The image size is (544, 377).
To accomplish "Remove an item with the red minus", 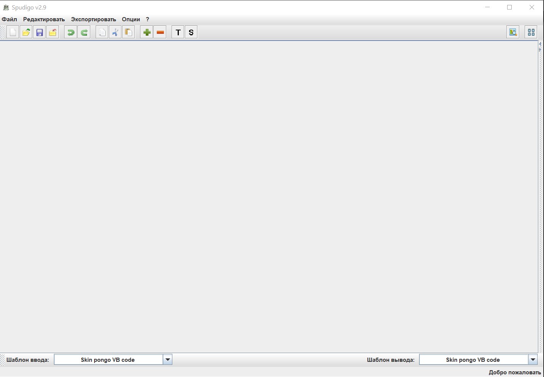I will tap(160, 32).
